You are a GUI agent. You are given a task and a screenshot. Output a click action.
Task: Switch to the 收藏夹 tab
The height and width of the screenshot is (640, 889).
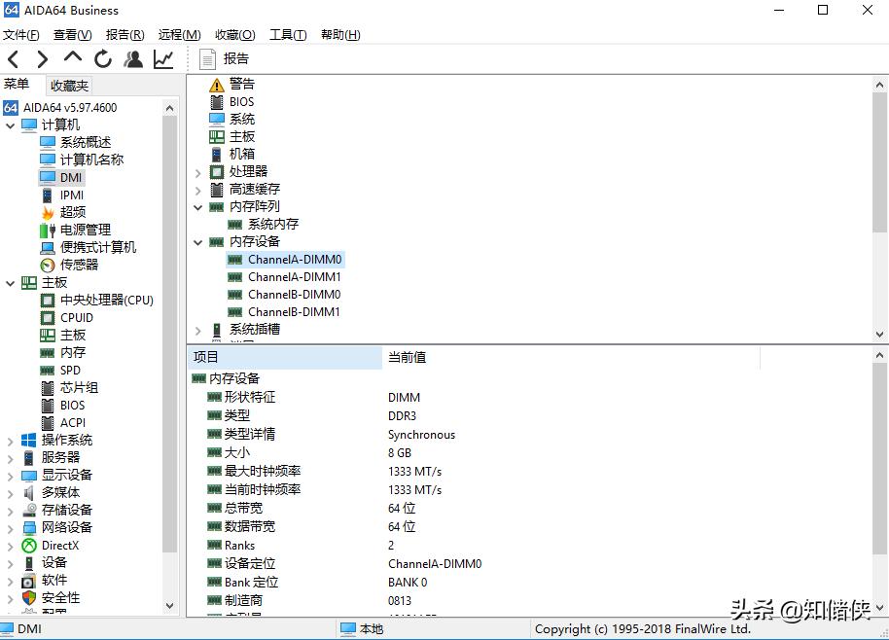click(68, 84)
